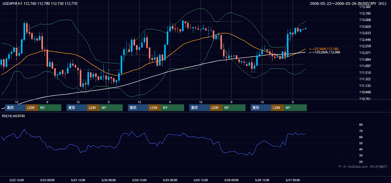Viewport: 391px width, 183px height.
Task: Select the 5/22 NY session block
Action: pyautogui.click(x=50, y=108)
